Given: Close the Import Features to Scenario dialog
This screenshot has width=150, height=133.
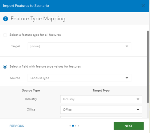Looking at the screenshot, I should coord(143,6).
